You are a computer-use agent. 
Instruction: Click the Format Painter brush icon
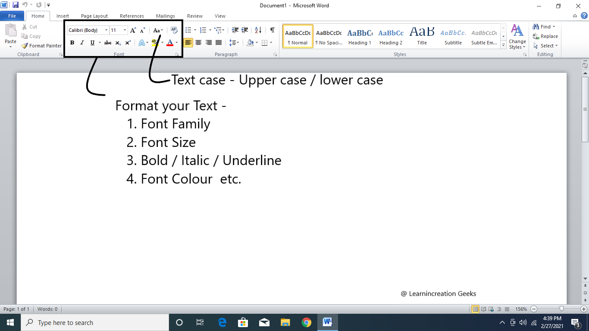[x=25, y=46]
